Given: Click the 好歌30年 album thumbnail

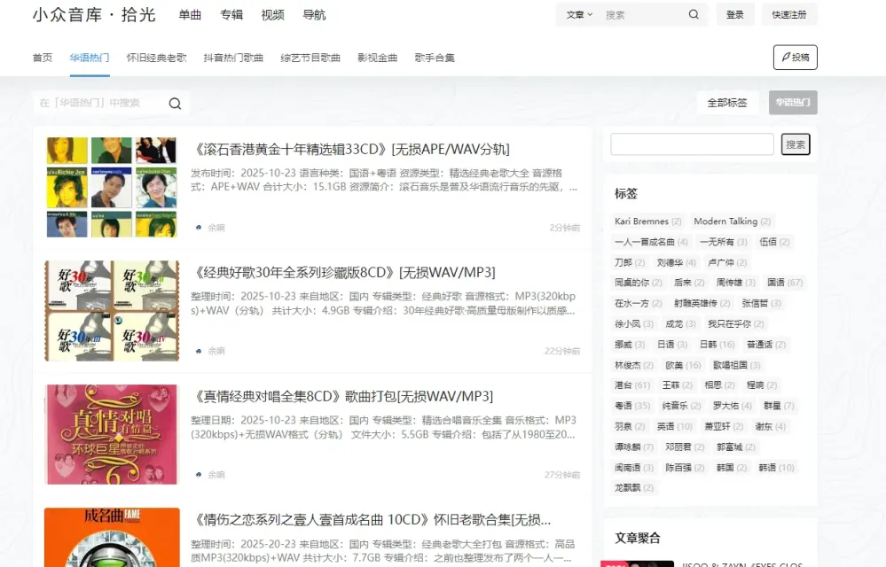Looking at the screenshot, I should pyautogui.click(x=112, y=310).
